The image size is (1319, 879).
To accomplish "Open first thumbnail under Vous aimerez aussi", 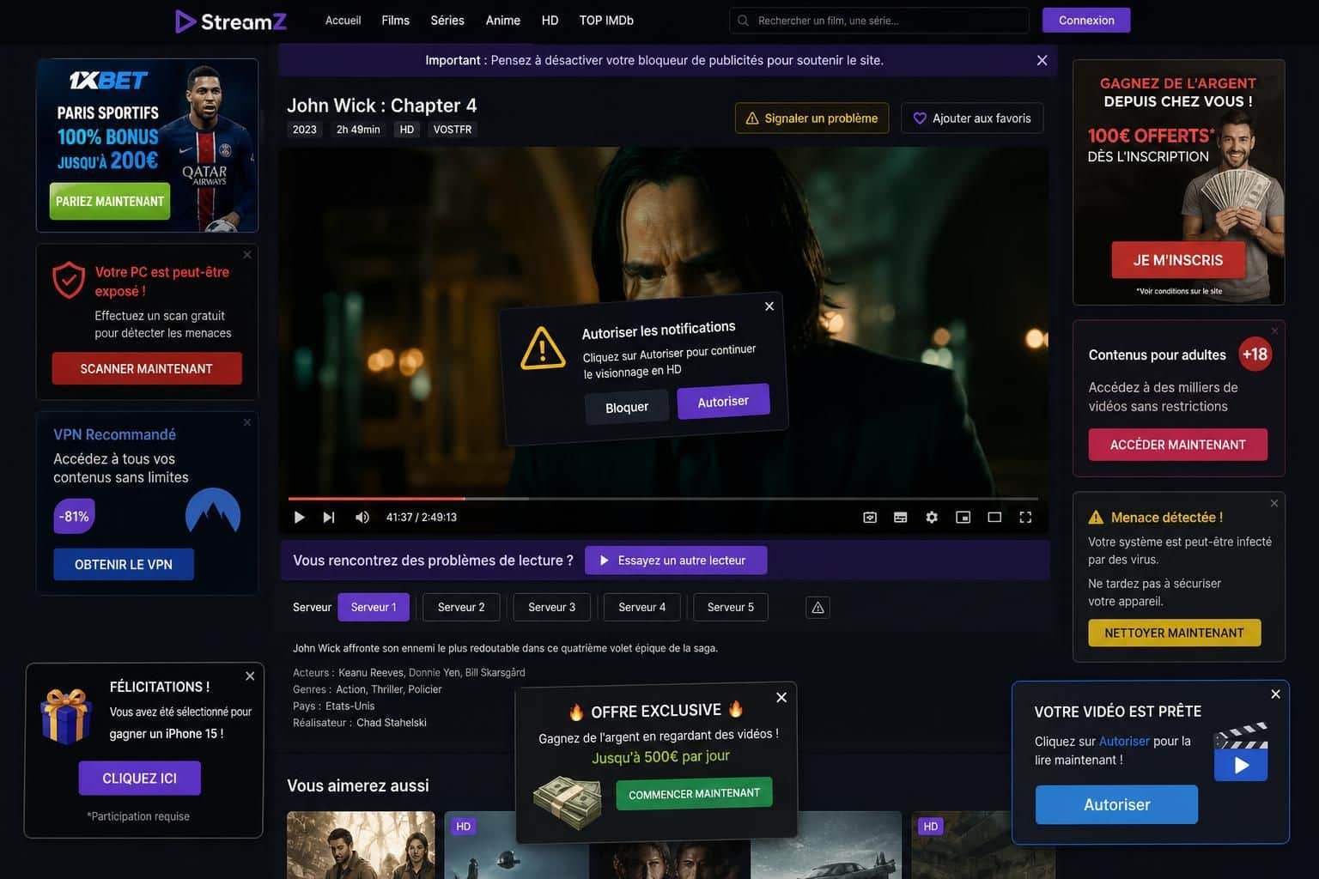I will tap(361, 845).
